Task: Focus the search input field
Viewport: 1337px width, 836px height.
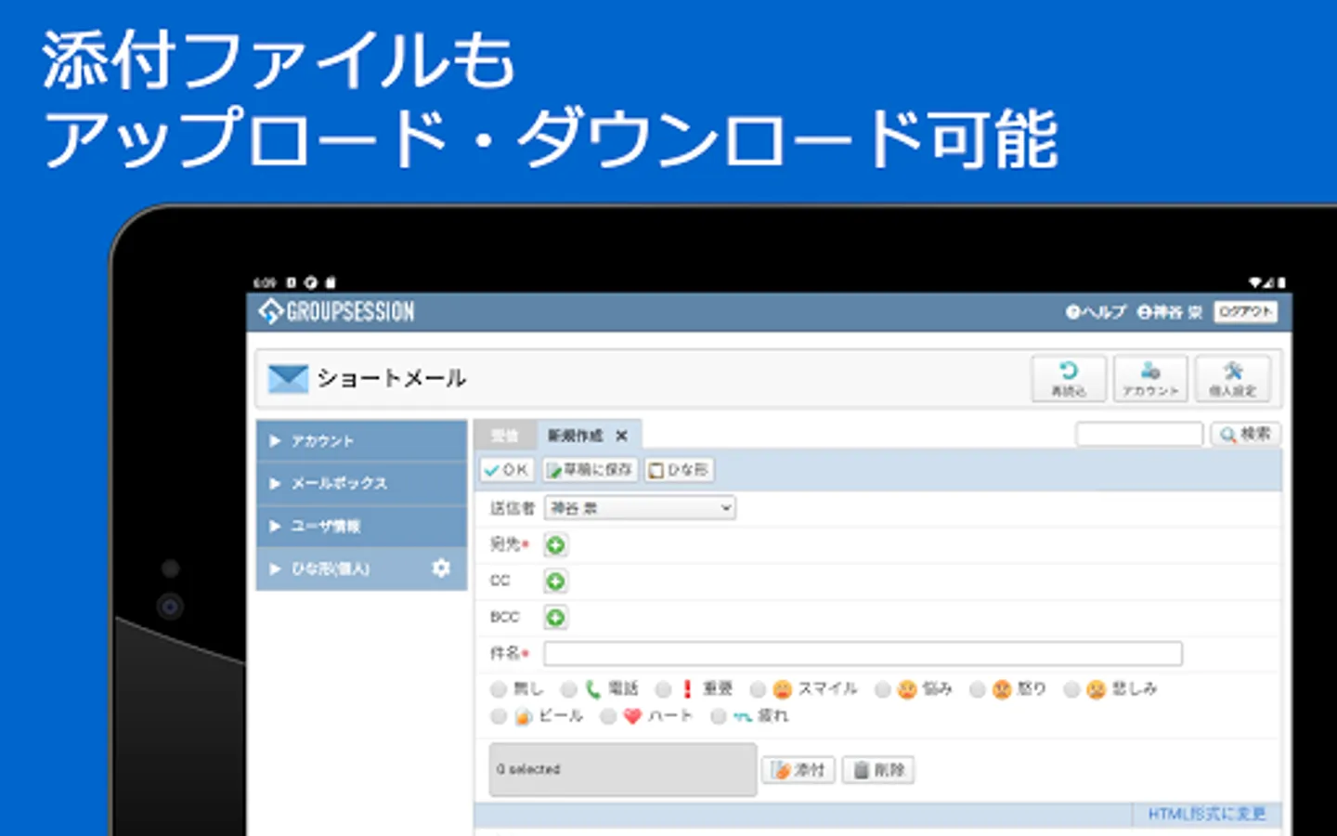Action: [x=1139, y=434]
